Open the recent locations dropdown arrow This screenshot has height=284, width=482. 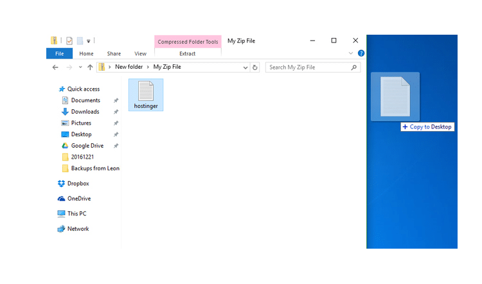(80, 67)
